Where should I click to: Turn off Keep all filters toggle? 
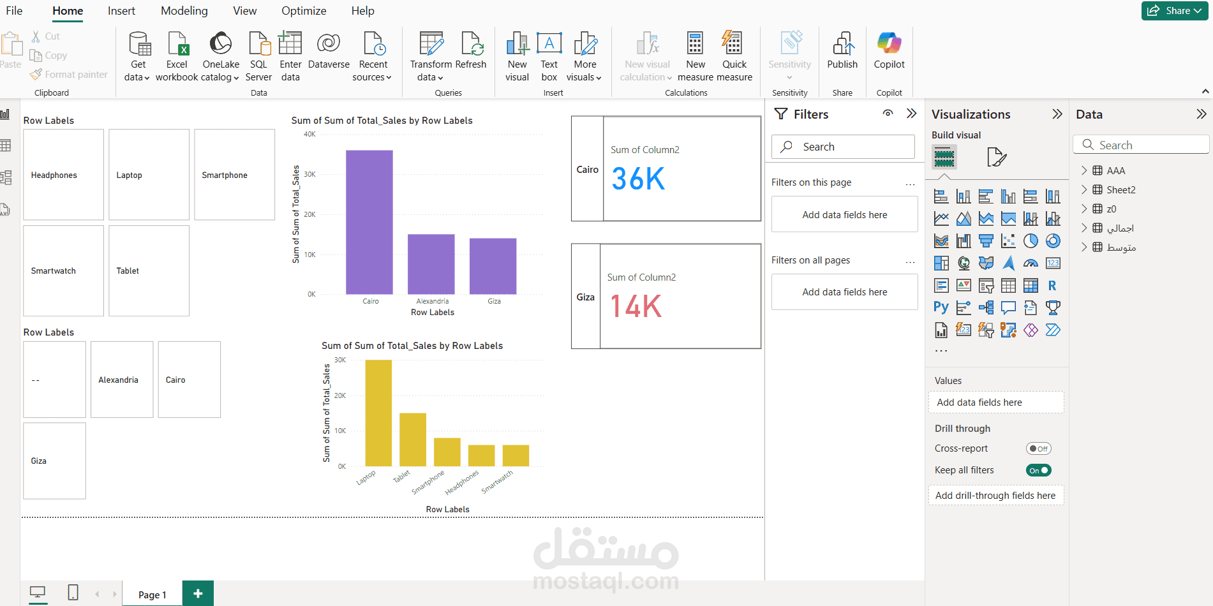(1038, 470)
